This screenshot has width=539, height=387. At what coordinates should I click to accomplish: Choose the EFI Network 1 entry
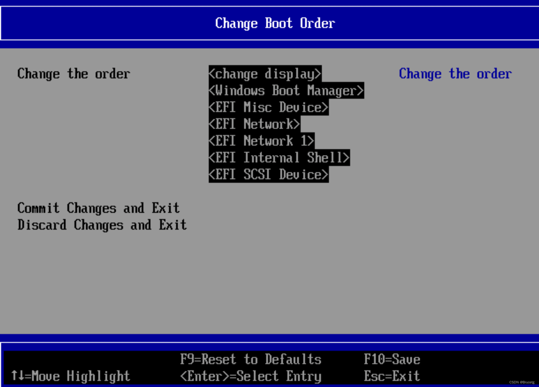[261, 141]
